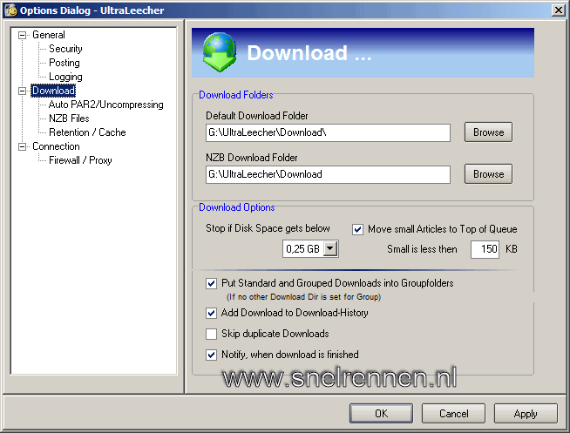
Task: Toggle Move small Articles to Top of Queue
Action: click(x=357, y=229)
